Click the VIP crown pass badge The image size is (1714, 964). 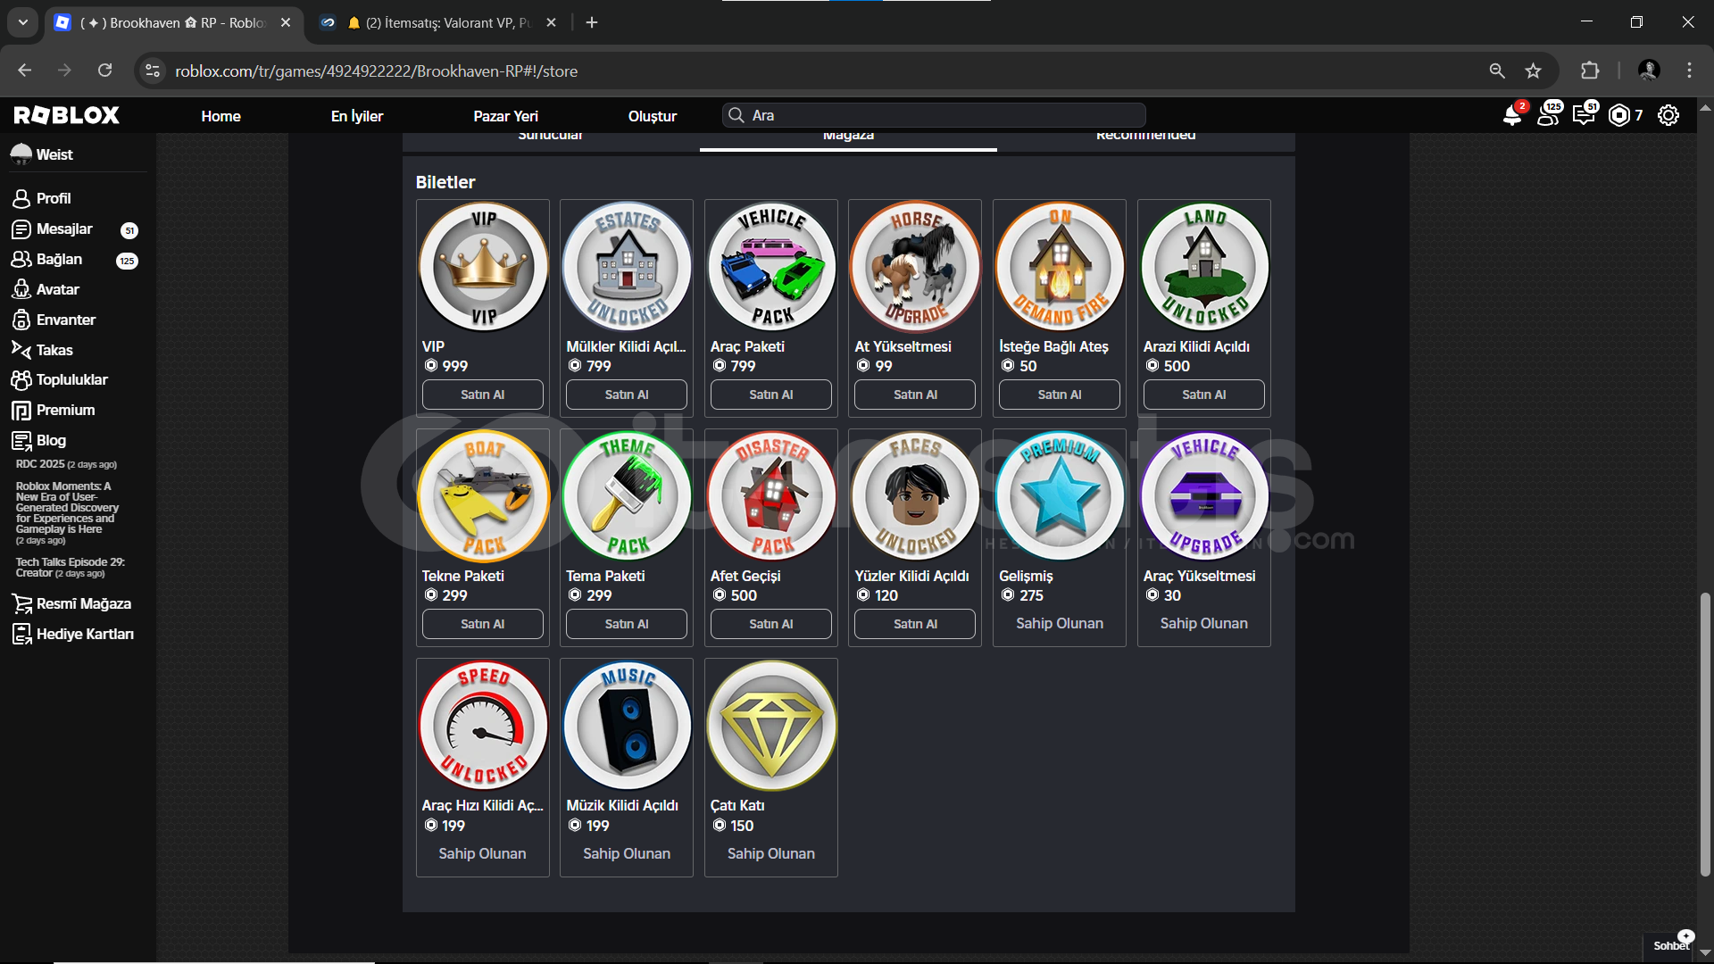click(483, 266)
